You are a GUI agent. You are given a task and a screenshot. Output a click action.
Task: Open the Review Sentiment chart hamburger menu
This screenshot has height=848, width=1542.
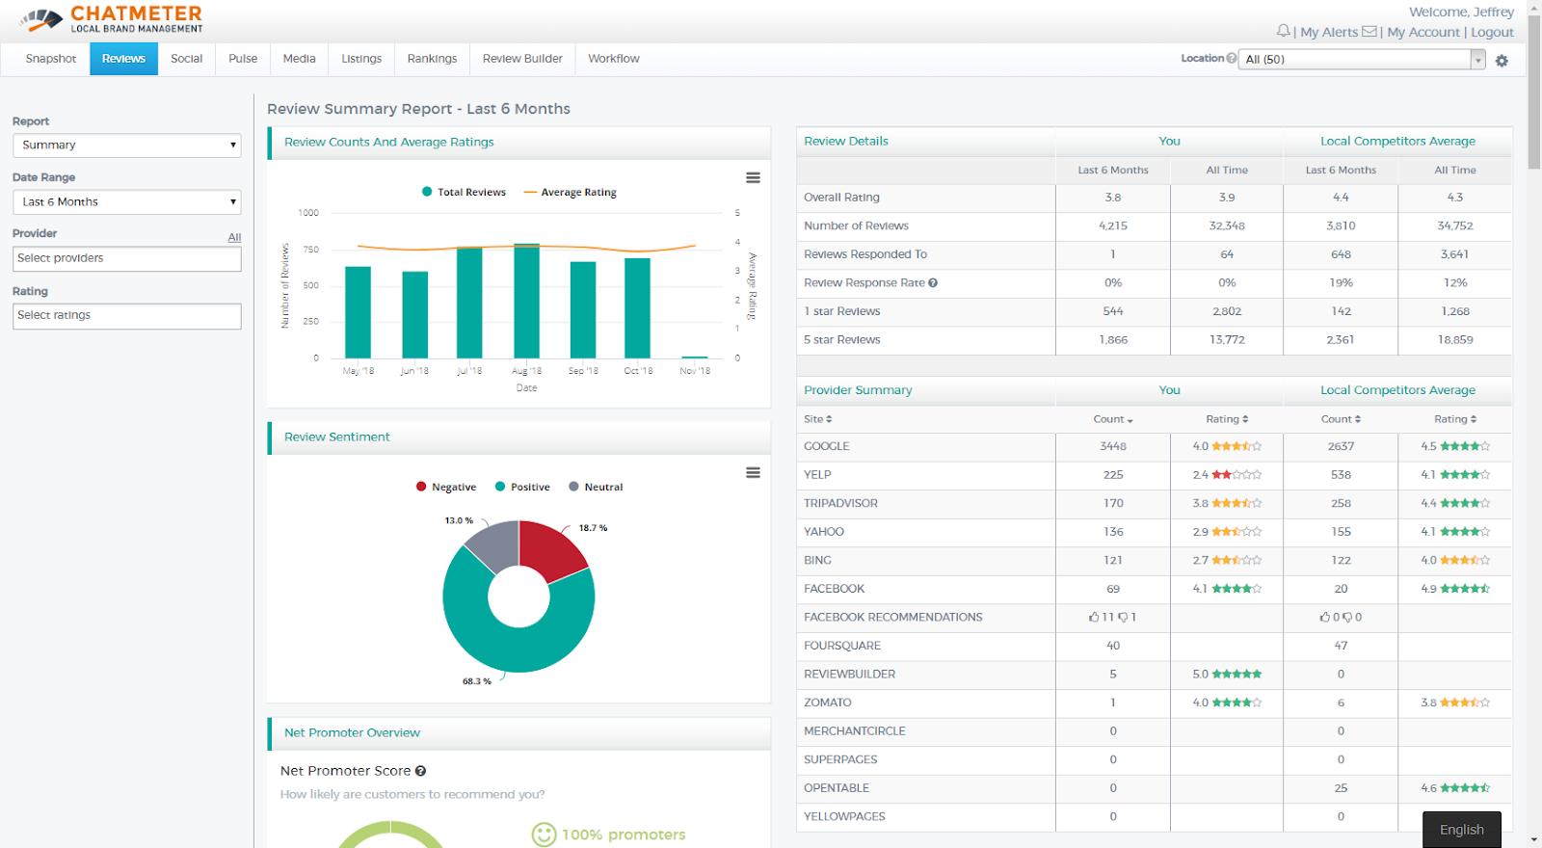tap(753, 473)
